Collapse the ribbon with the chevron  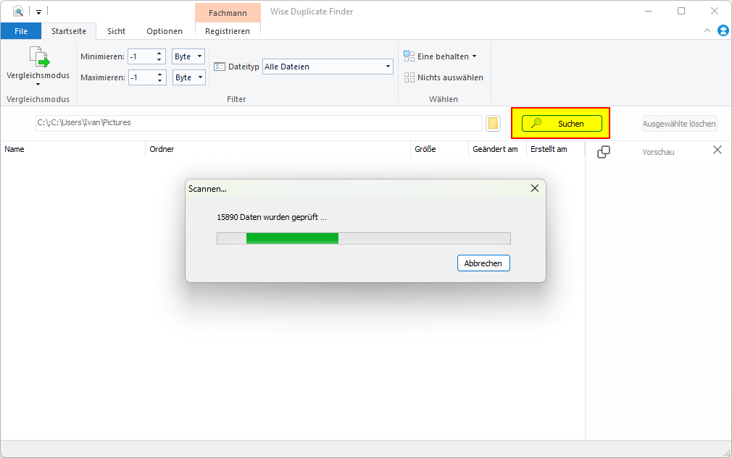click(x=707, y=31)
